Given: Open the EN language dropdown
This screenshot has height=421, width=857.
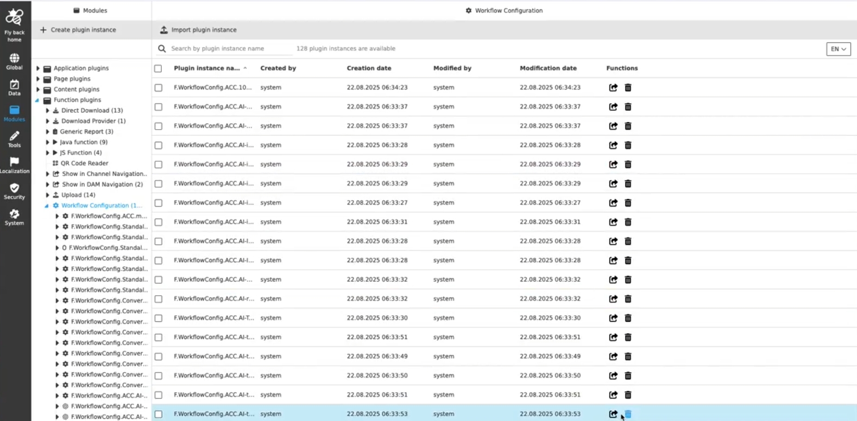Looking at the screenshot, I should click(838, 49).
